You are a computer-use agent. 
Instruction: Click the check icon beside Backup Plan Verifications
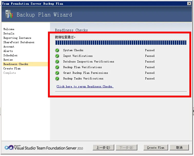(x=57, y=67)
